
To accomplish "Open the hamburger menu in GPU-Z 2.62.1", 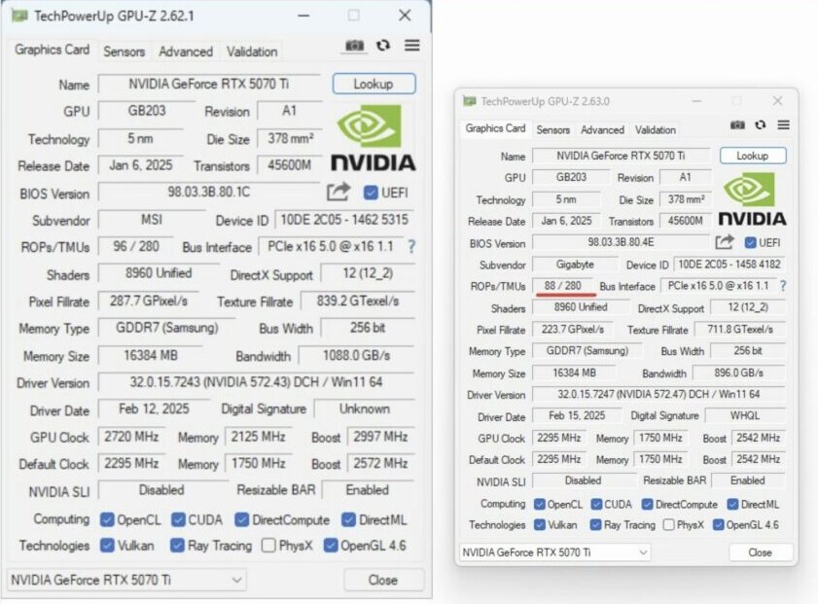I will pos(411,46).
